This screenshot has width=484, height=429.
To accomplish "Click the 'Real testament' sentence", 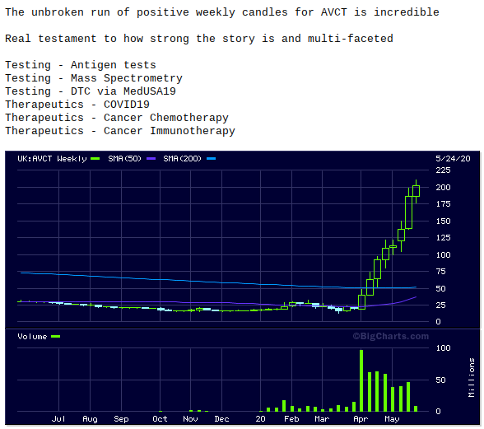I will click(199, 39).
